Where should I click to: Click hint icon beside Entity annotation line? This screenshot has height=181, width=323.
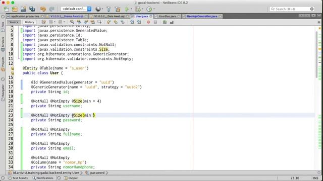click(12, 68)
